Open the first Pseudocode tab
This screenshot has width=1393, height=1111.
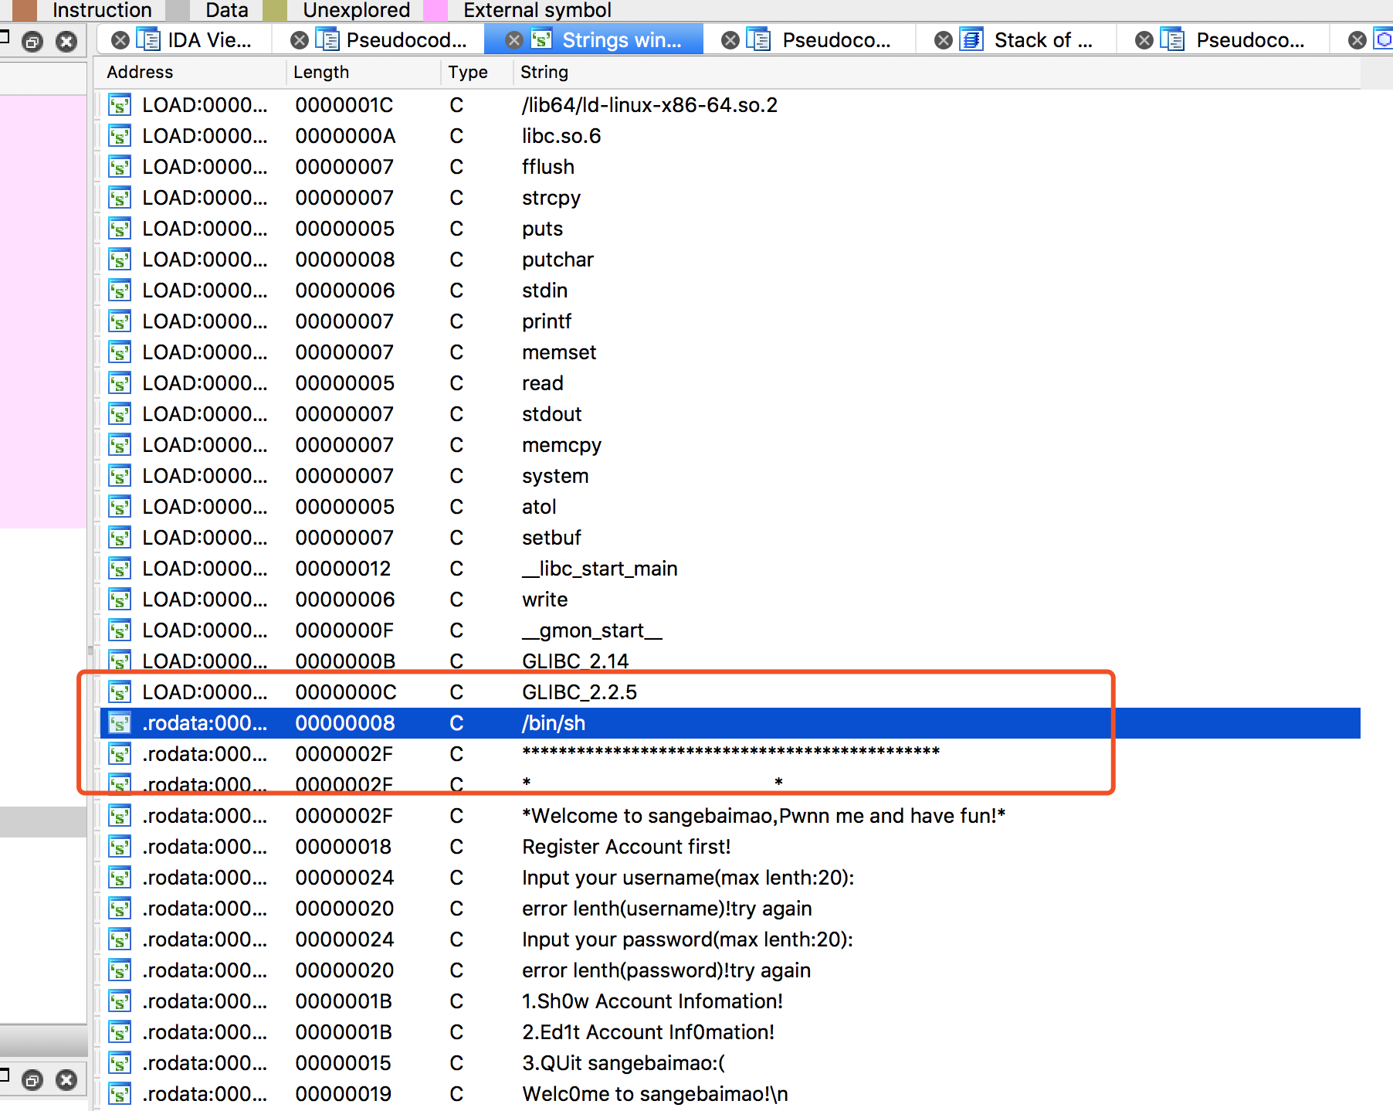coord(405,40)
